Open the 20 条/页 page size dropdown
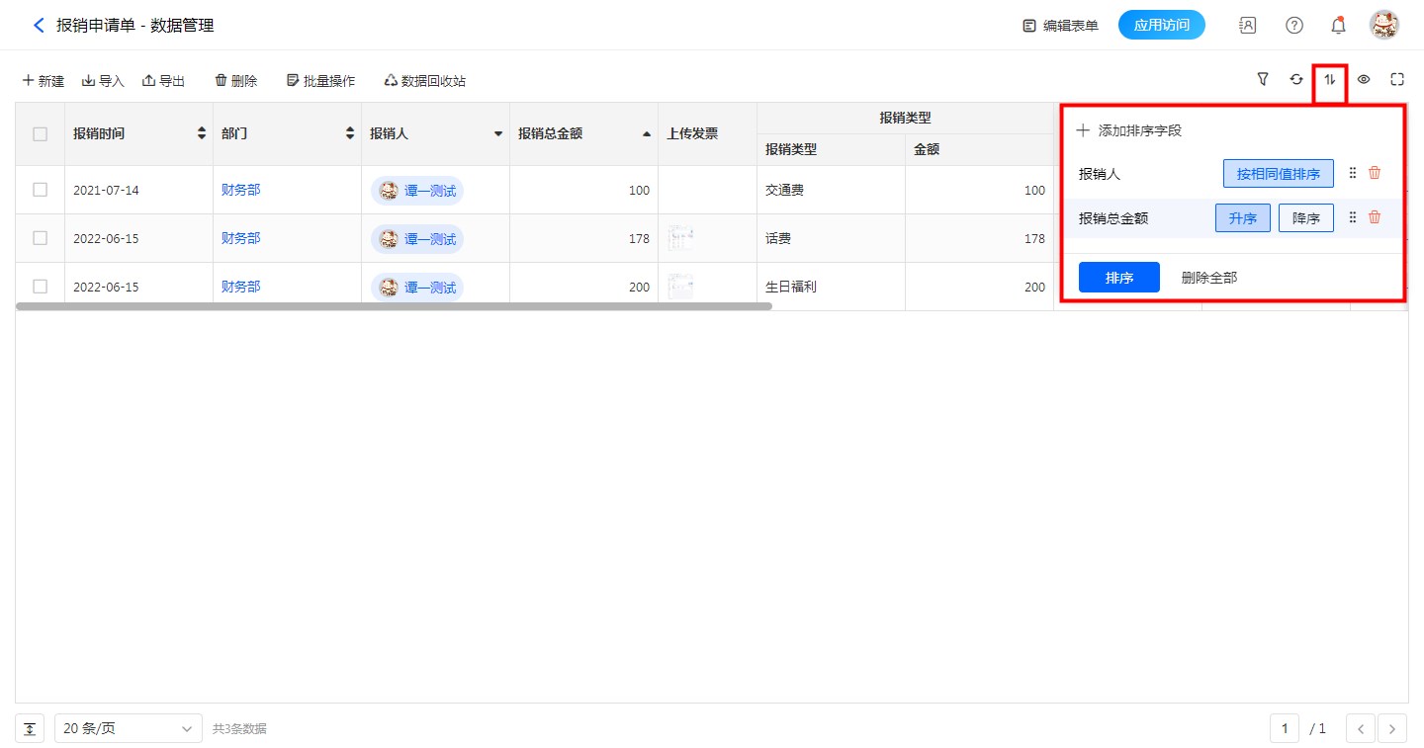Viewport: 1424px width, 748px height. [129, 728]
